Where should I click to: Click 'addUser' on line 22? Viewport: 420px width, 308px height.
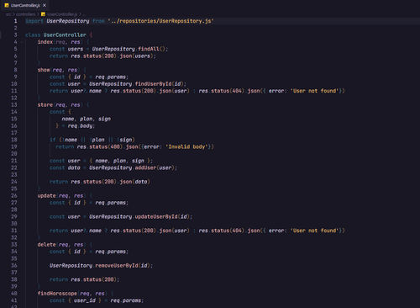[145, 167]
